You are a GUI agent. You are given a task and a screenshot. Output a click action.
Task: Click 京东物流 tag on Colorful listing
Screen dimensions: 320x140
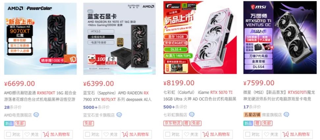coord(173,123)
